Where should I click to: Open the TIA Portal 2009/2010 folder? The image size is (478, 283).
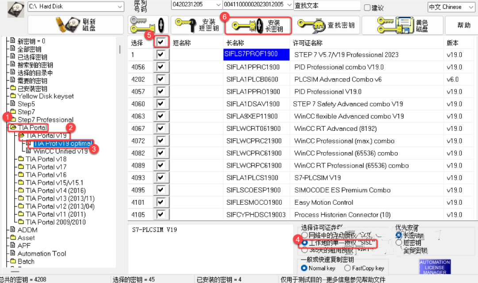55,222
